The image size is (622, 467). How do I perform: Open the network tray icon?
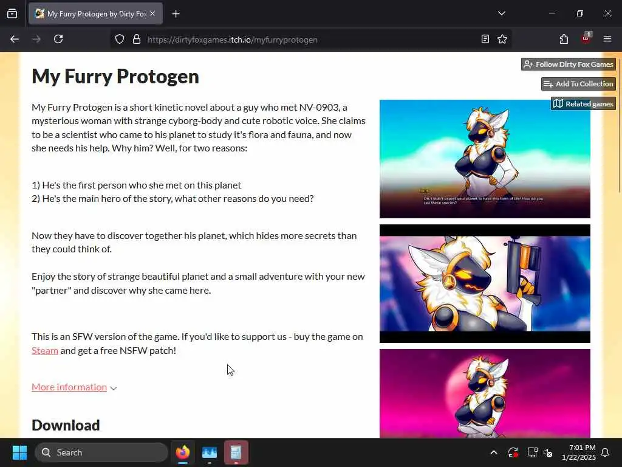[531, 452]
